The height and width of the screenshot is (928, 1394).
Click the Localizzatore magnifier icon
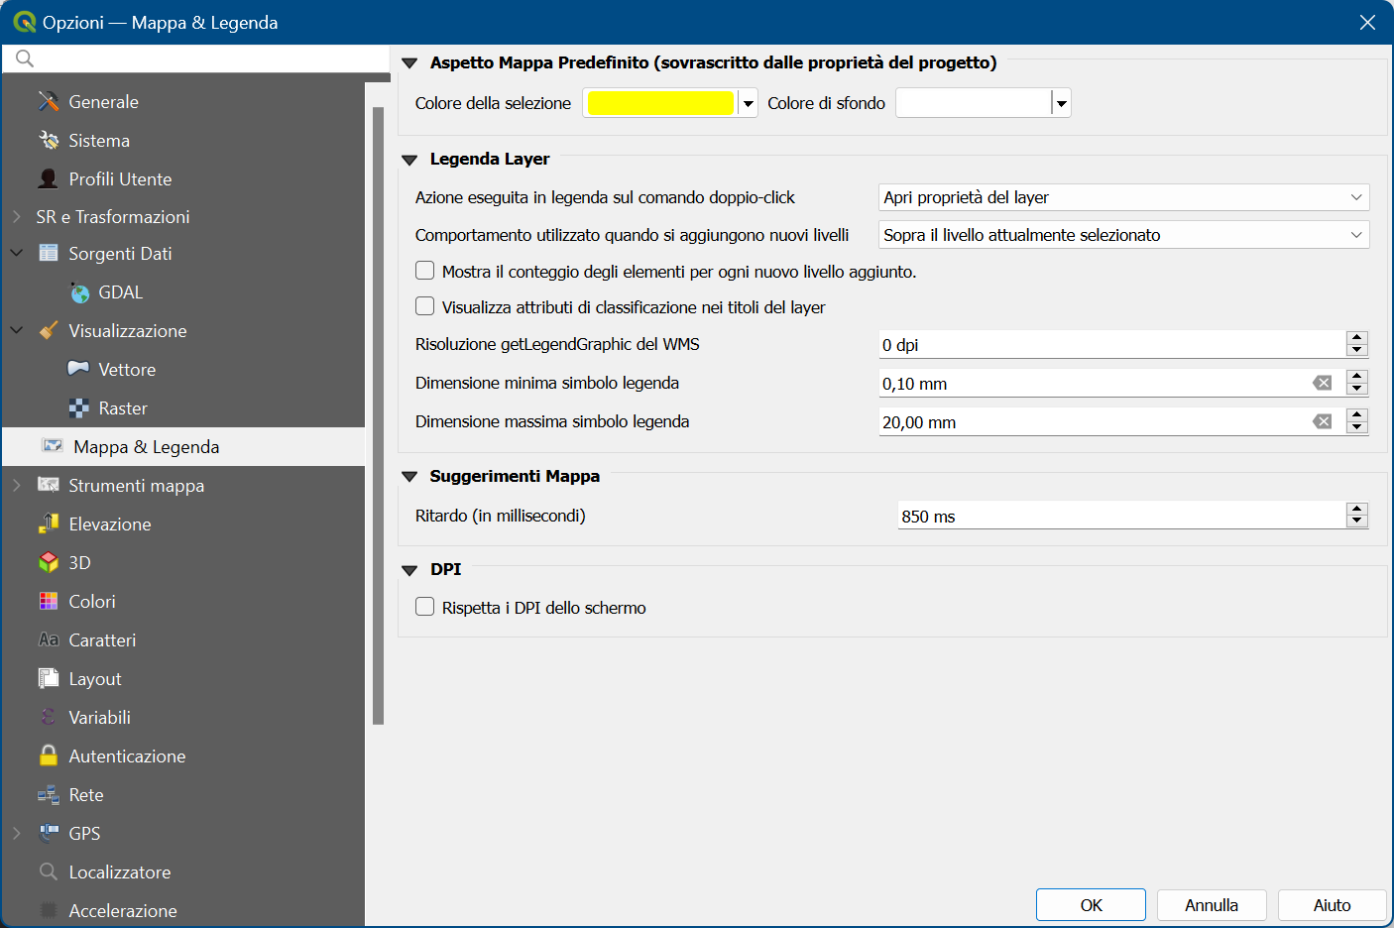click(49, 871)
